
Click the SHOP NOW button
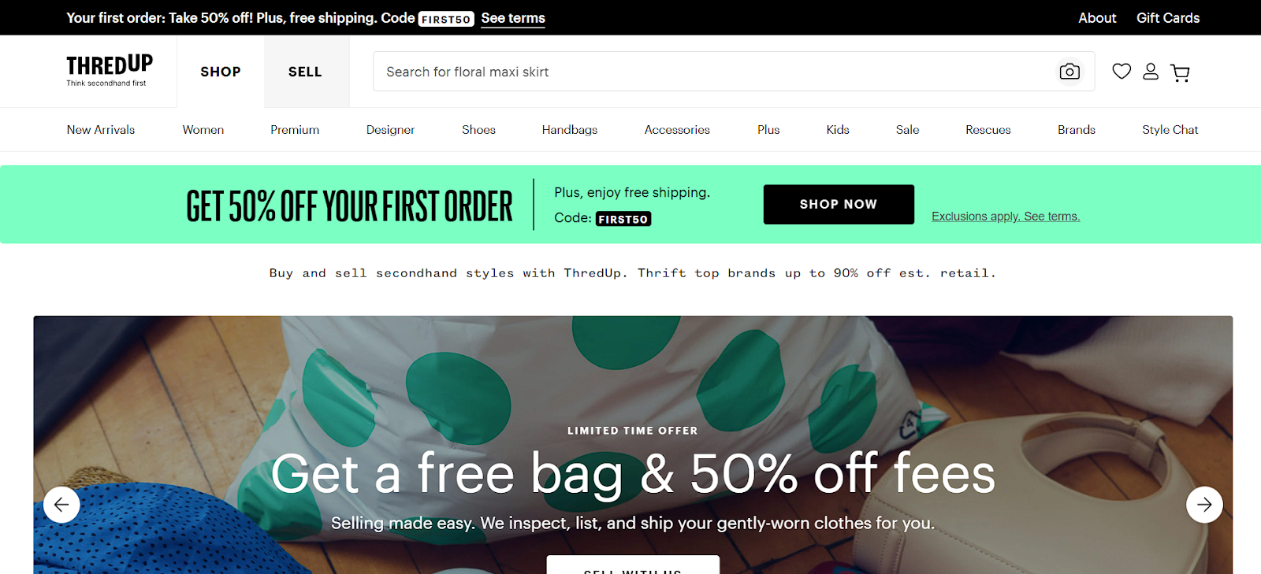(839, 204)
